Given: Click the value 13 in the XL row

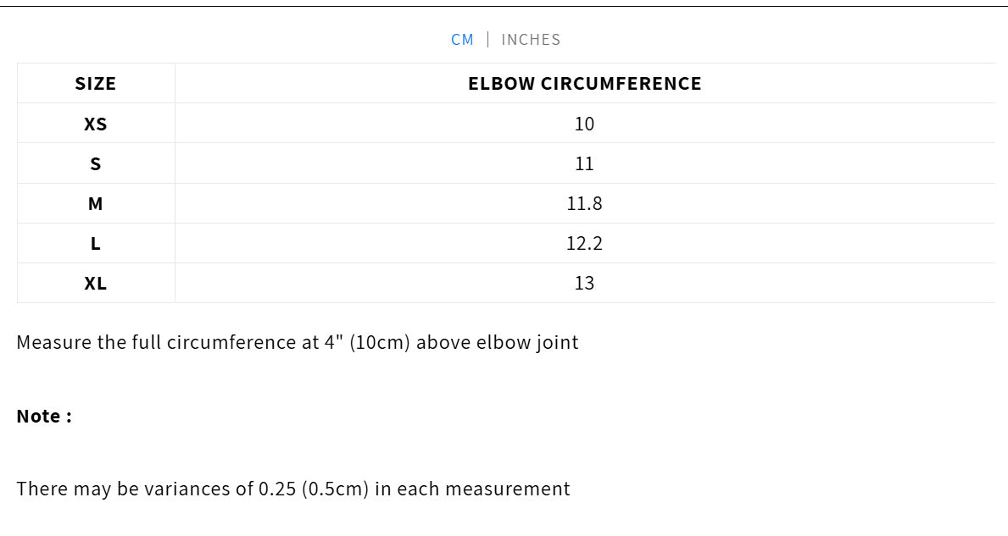Looking at the screenshot, I should tap(584, 283).
